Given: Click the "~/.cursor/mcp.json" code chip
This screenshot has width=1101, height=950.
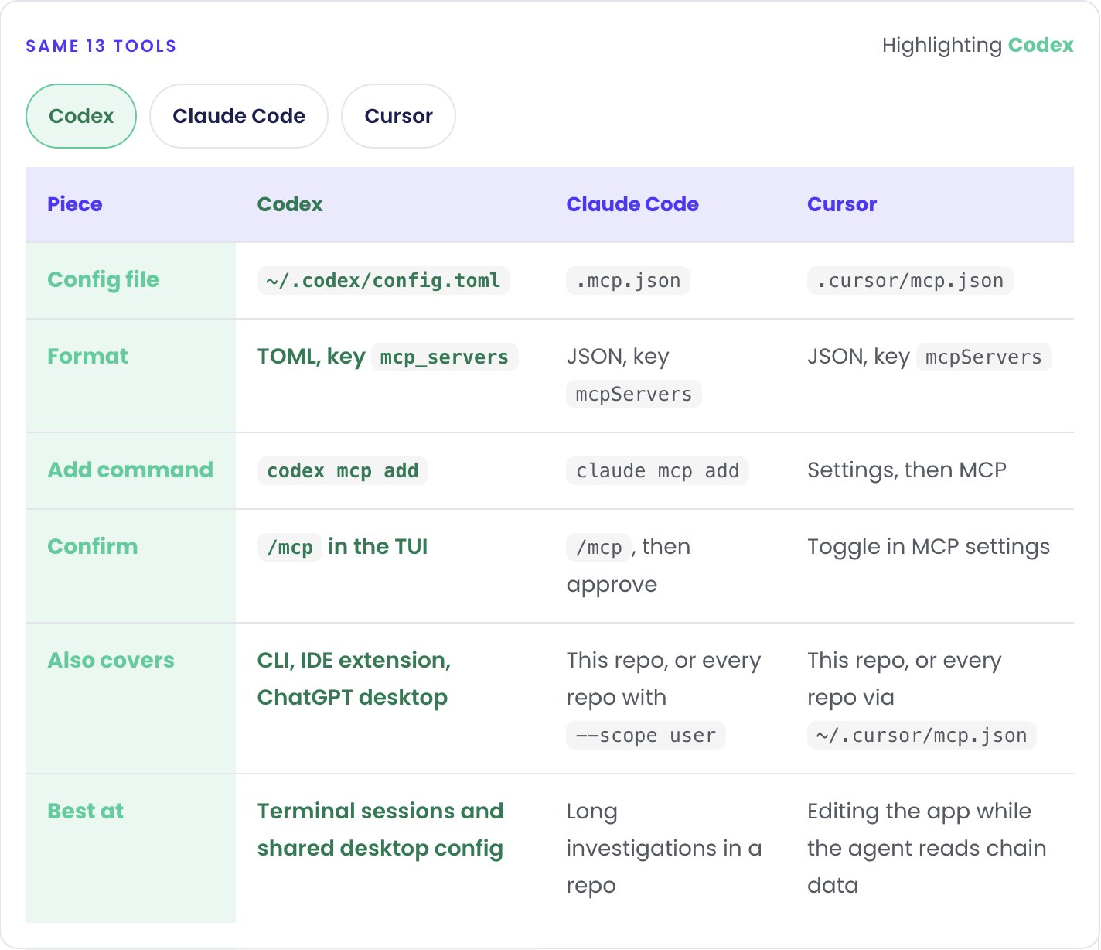Looking at the screenshot, I should pyautogui.click(x=922, y=735).
